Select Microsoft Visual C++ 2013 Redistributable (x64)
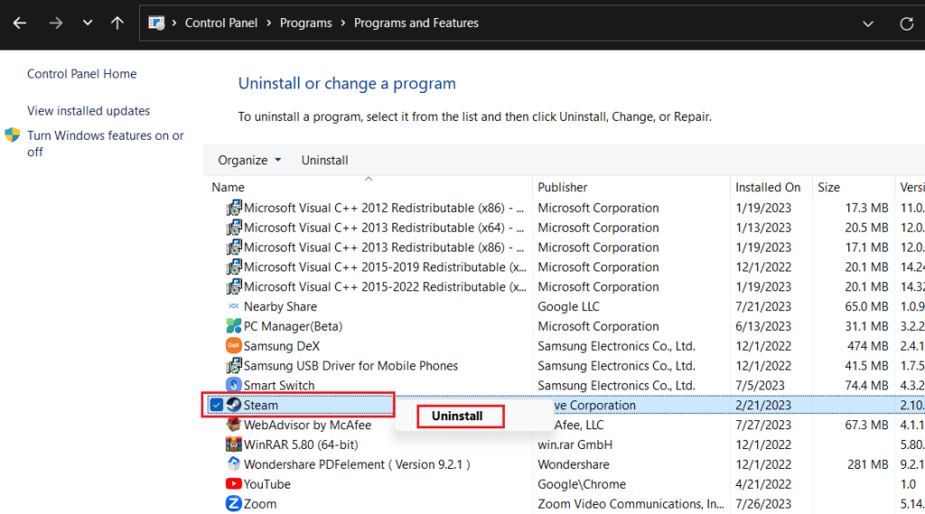The height and width of the screenshot is (514, 925). tap(383, 228)
